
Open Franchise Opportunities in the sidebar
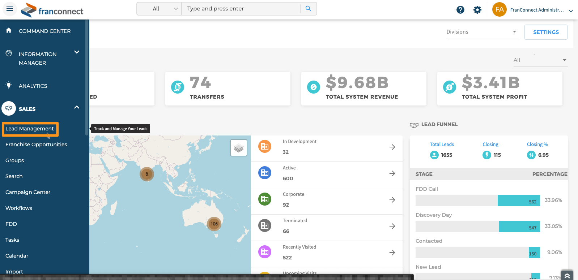point(36,145)
